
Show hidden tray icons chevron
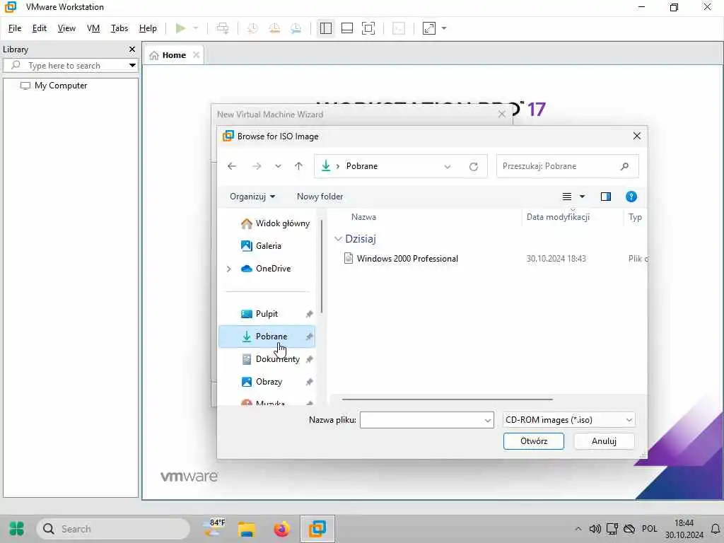pos(578,529)
